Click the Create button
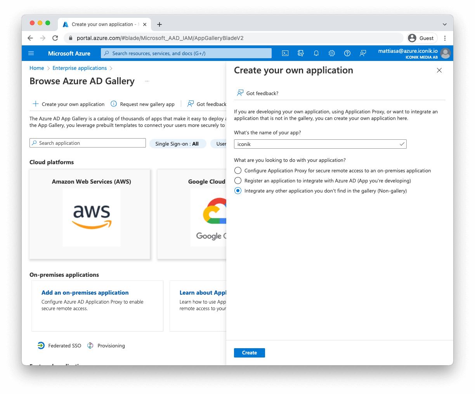The height and width of the screenshot is (394, 475). click(x=249, y=352)
